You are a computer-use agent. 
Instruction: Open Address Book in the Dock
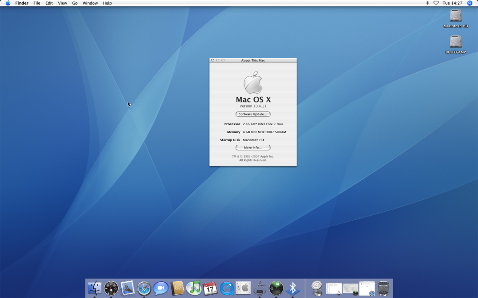177,288
